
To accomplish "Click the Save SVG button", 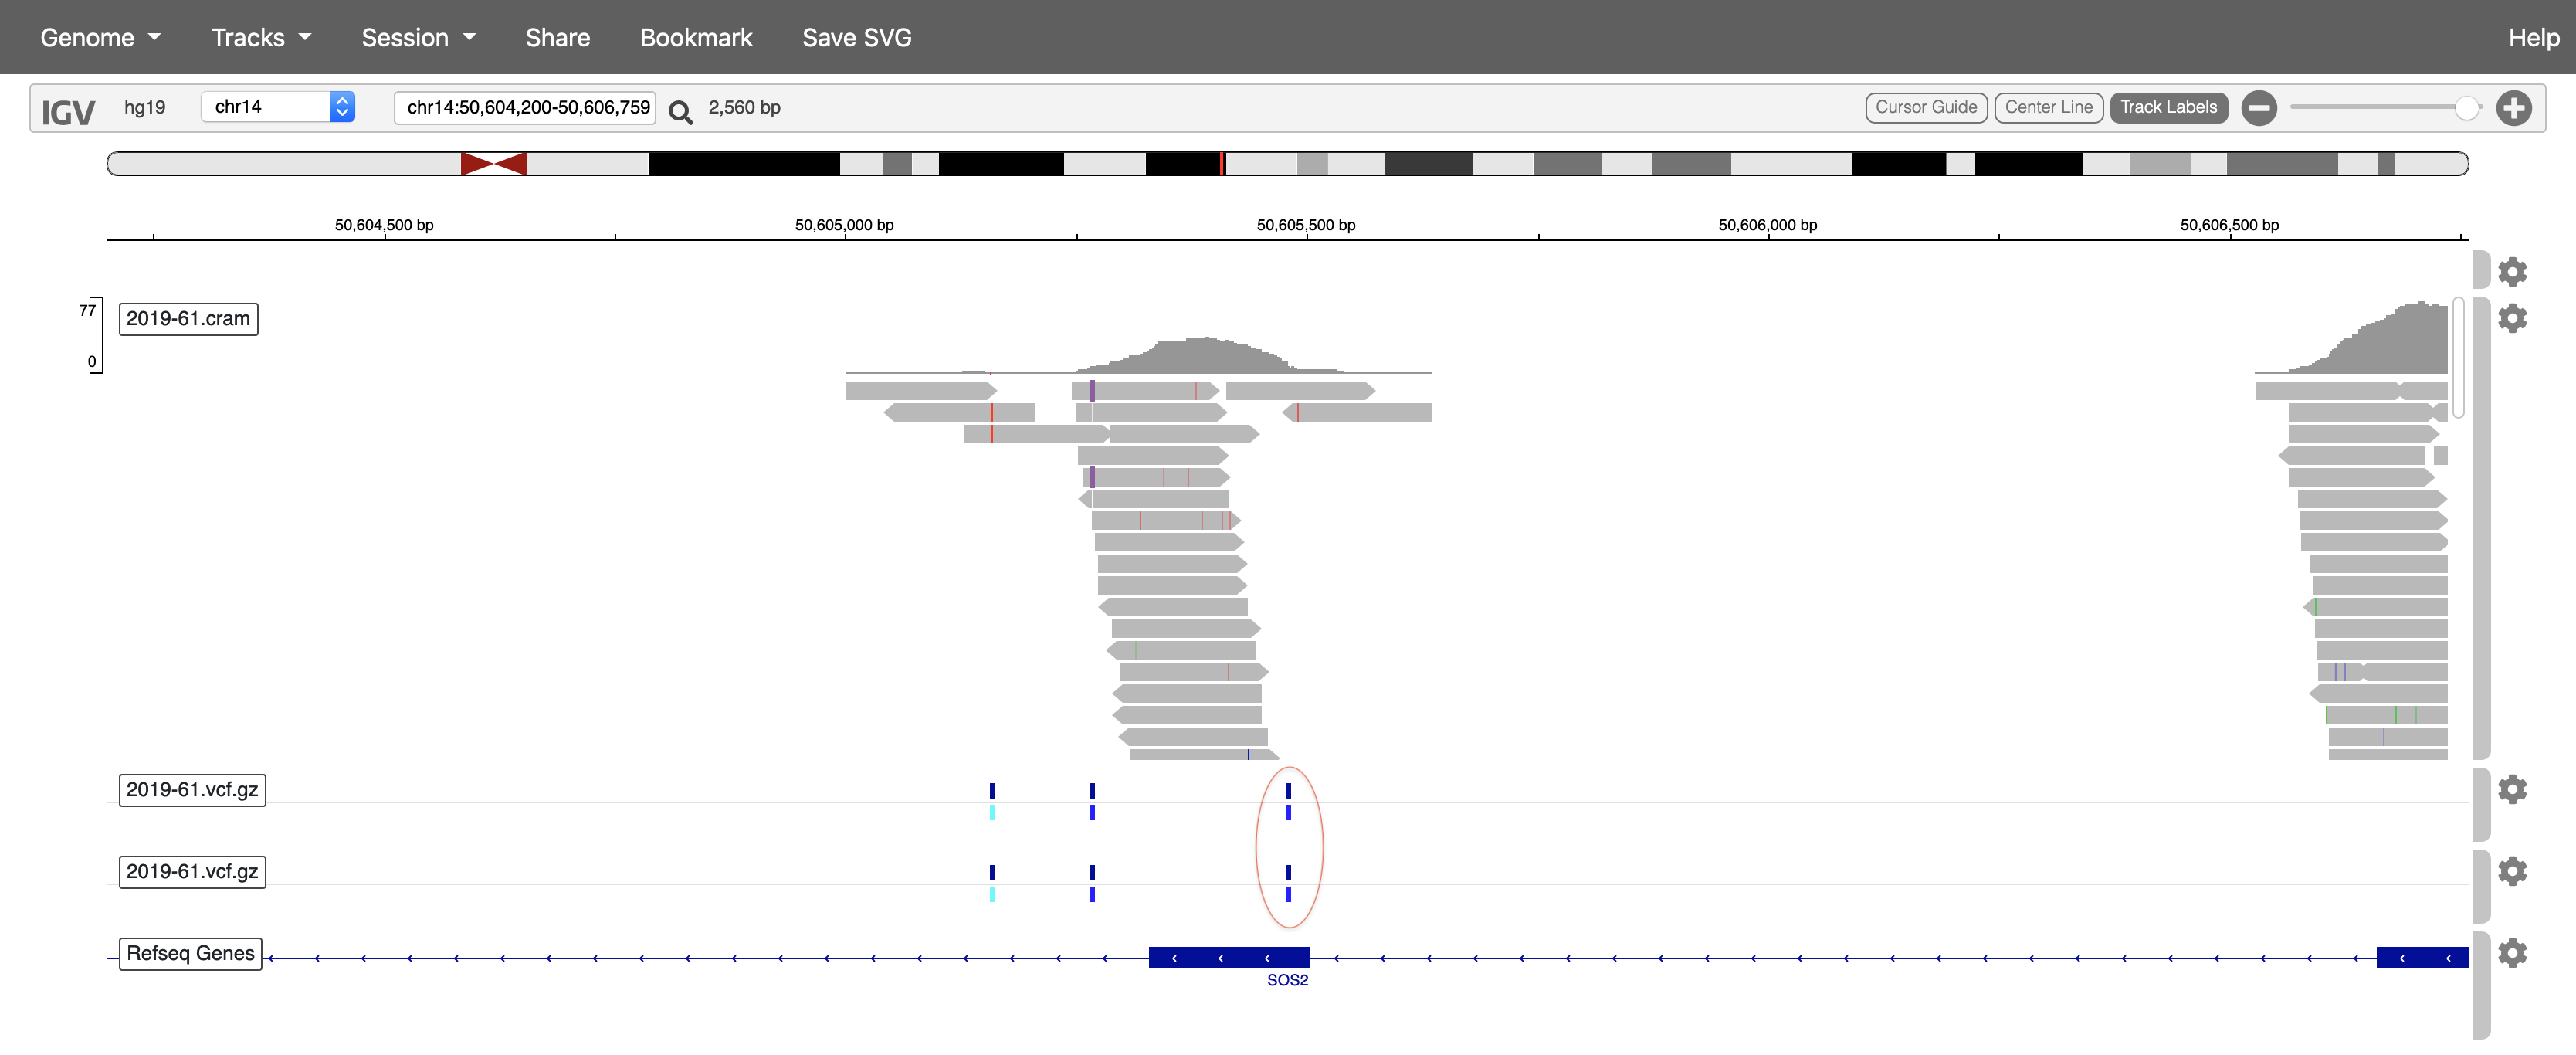I will point(856,37).
